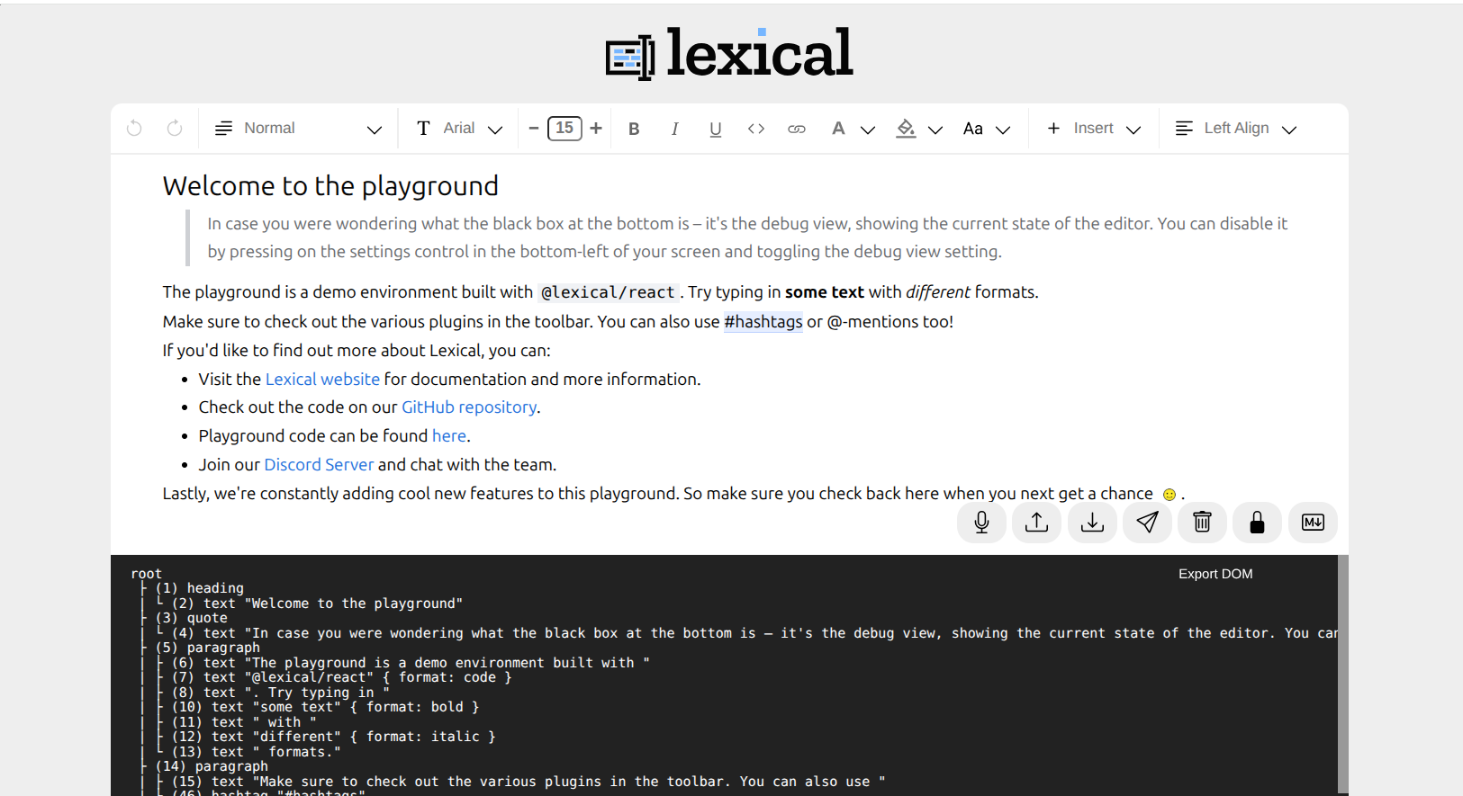Click the debug view vertical scrollbar

[1343, 675]
